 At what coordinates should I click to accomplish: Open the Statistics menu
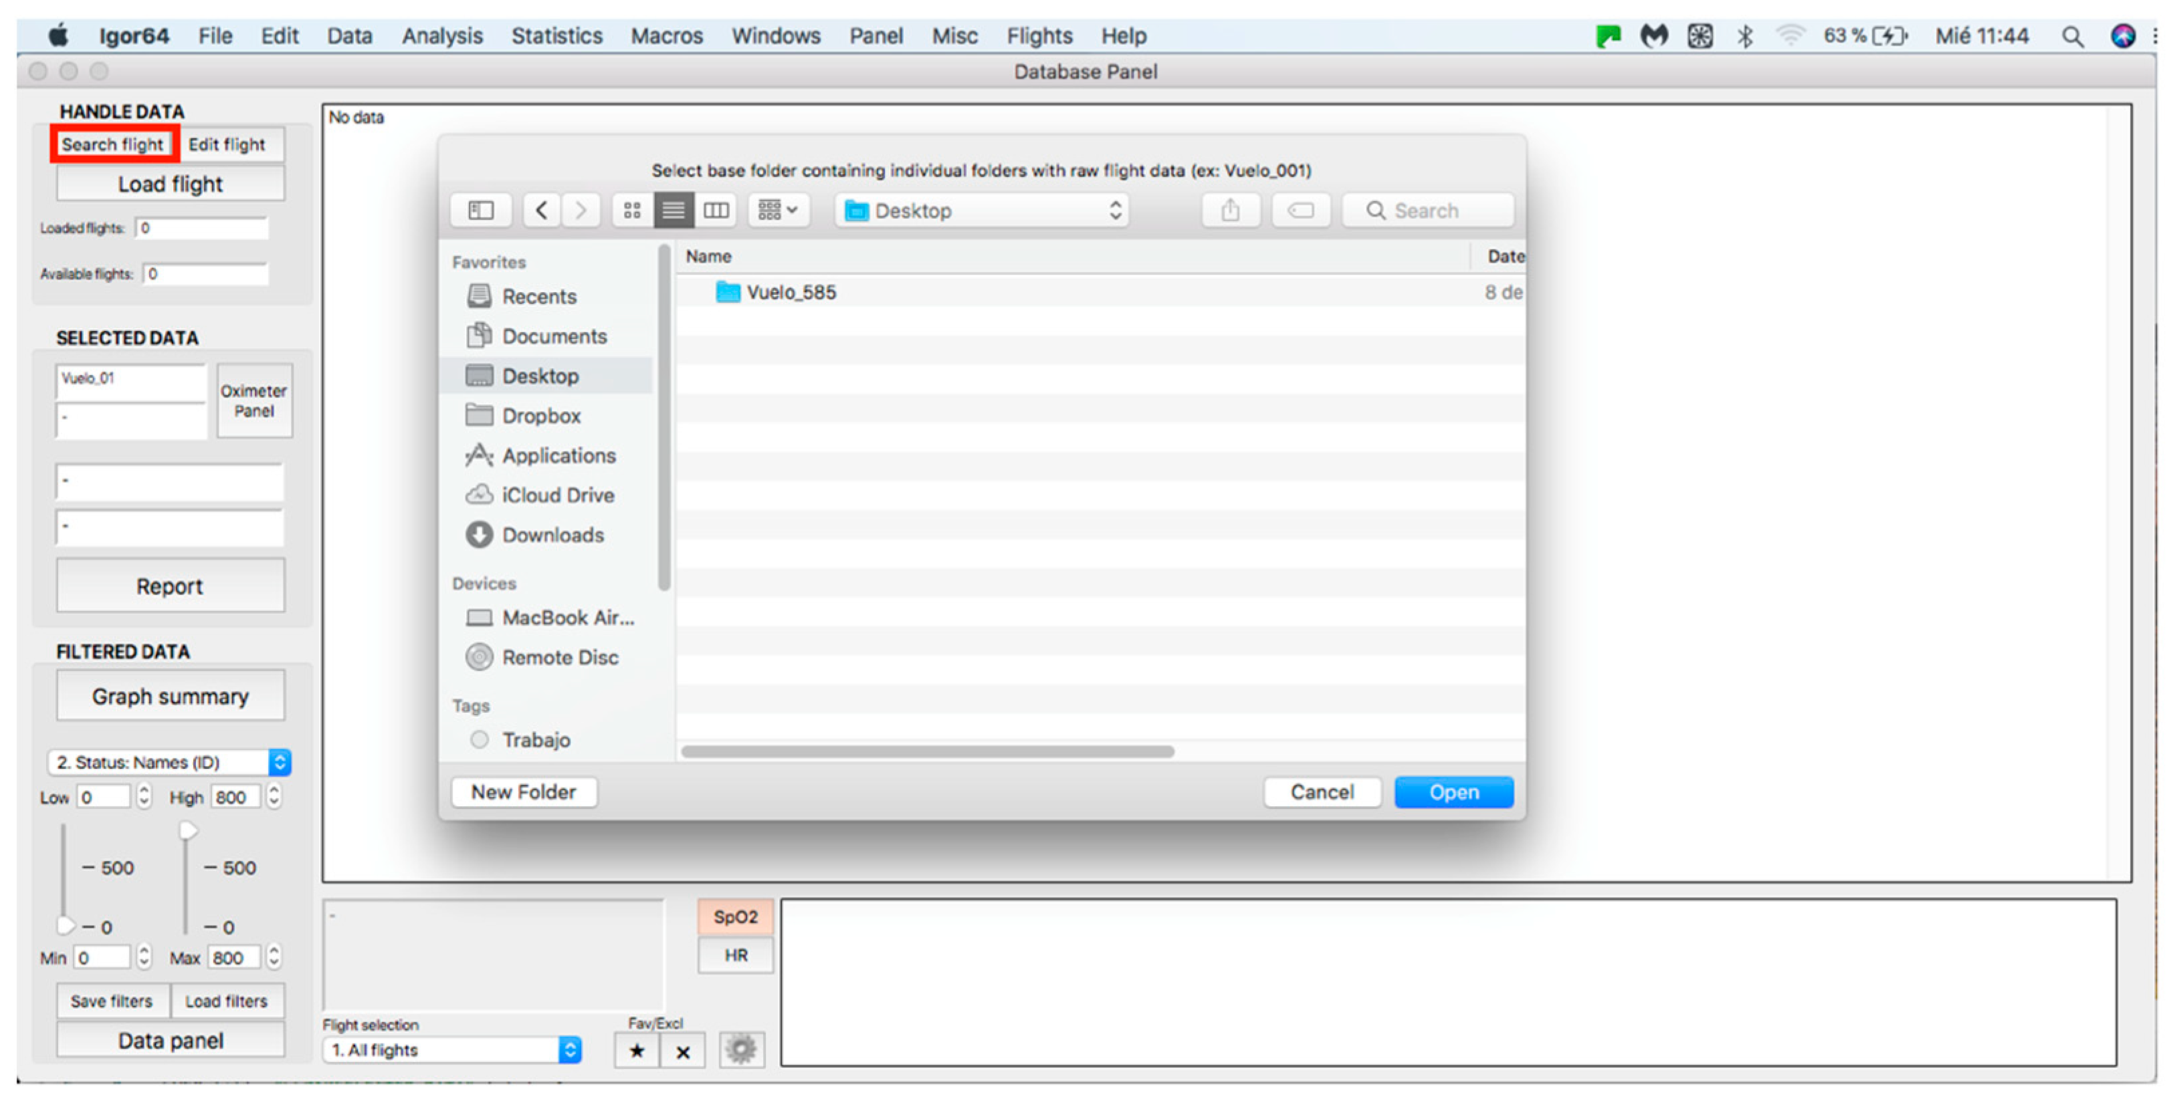(x=556, y=35)
